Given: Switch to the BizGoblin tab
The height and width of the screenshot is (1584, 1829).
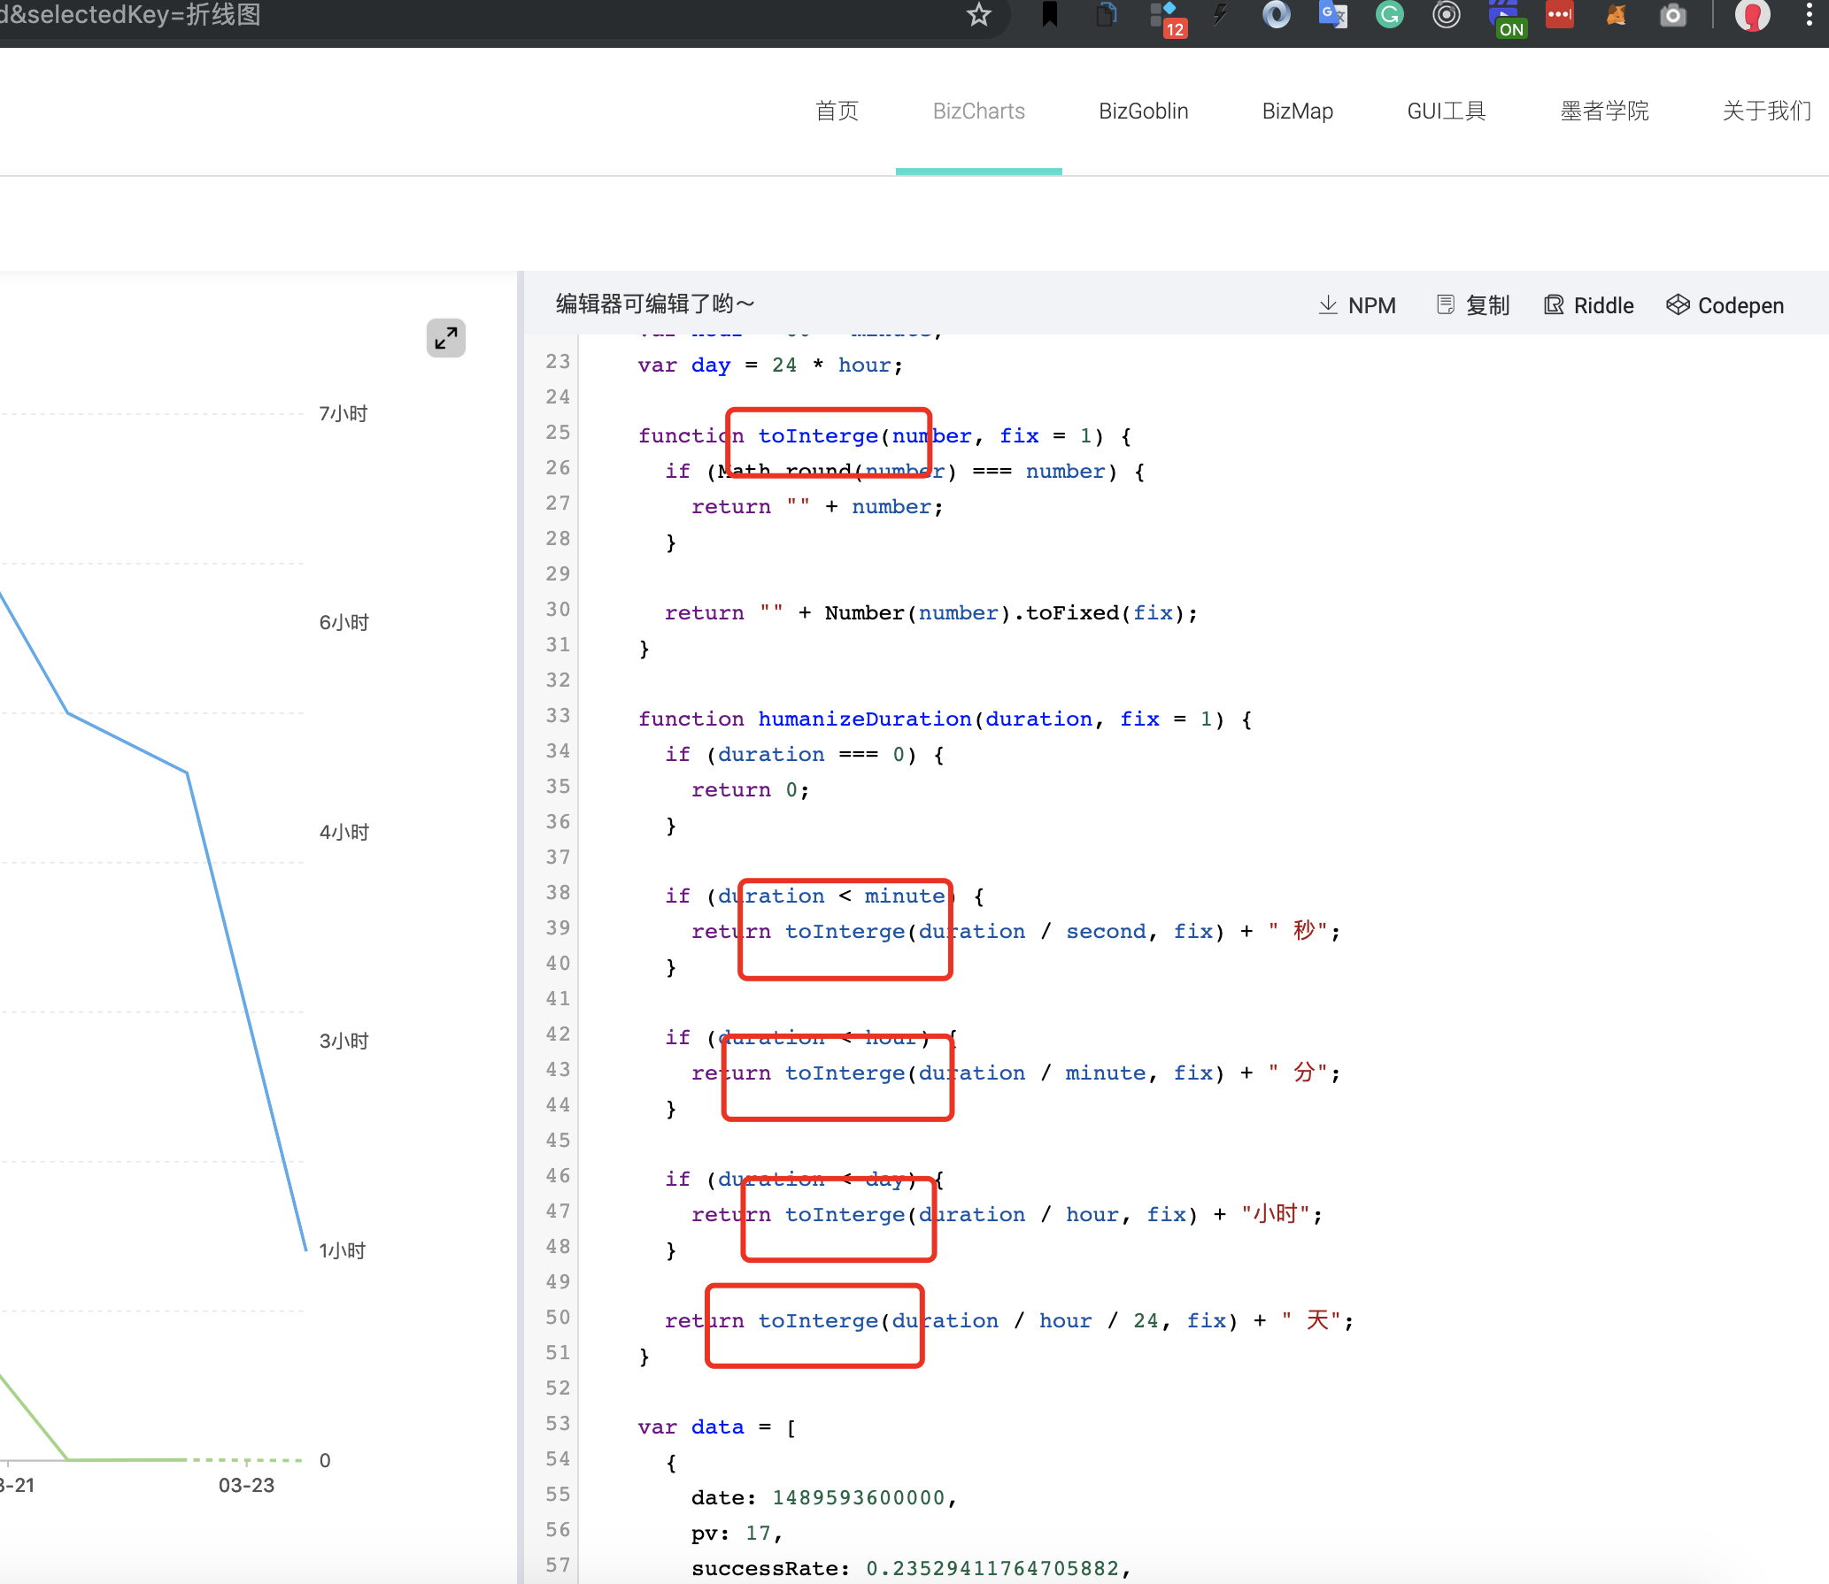Looking at the screenshot, I should 1143,111.
